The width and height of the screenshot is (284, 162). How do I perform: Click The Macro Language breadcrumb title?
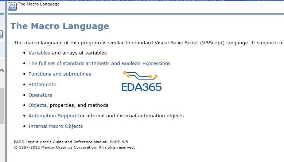(39, 4)
